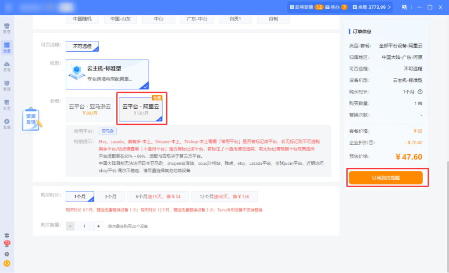Select region option 中国-山东
The height and width of the screenshot is (273, 449).
click(120, 19)
